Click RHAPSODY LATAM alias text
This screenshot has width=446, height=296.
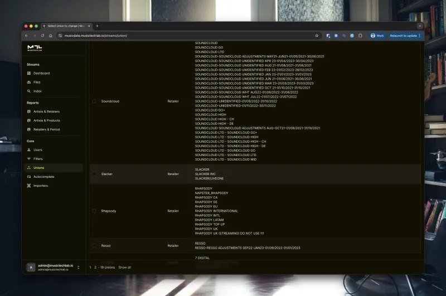tap(209, 220)
